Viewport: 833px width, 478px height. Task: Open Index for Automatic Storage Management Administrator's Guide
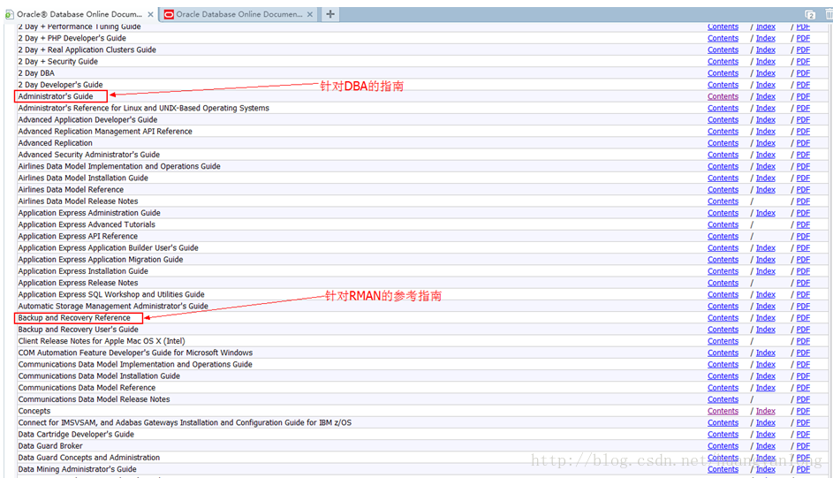coord(766,306)
